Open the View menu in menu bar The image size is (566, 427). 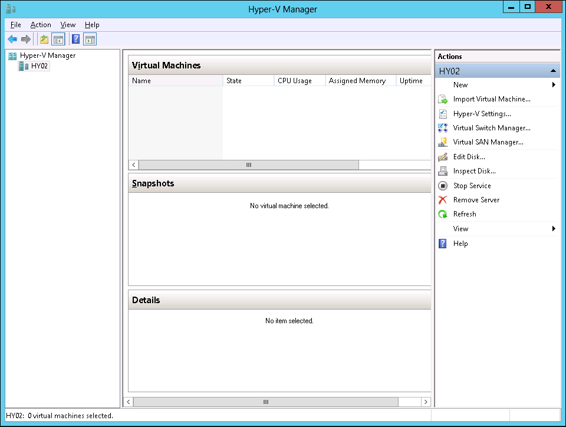click(68, 25)
